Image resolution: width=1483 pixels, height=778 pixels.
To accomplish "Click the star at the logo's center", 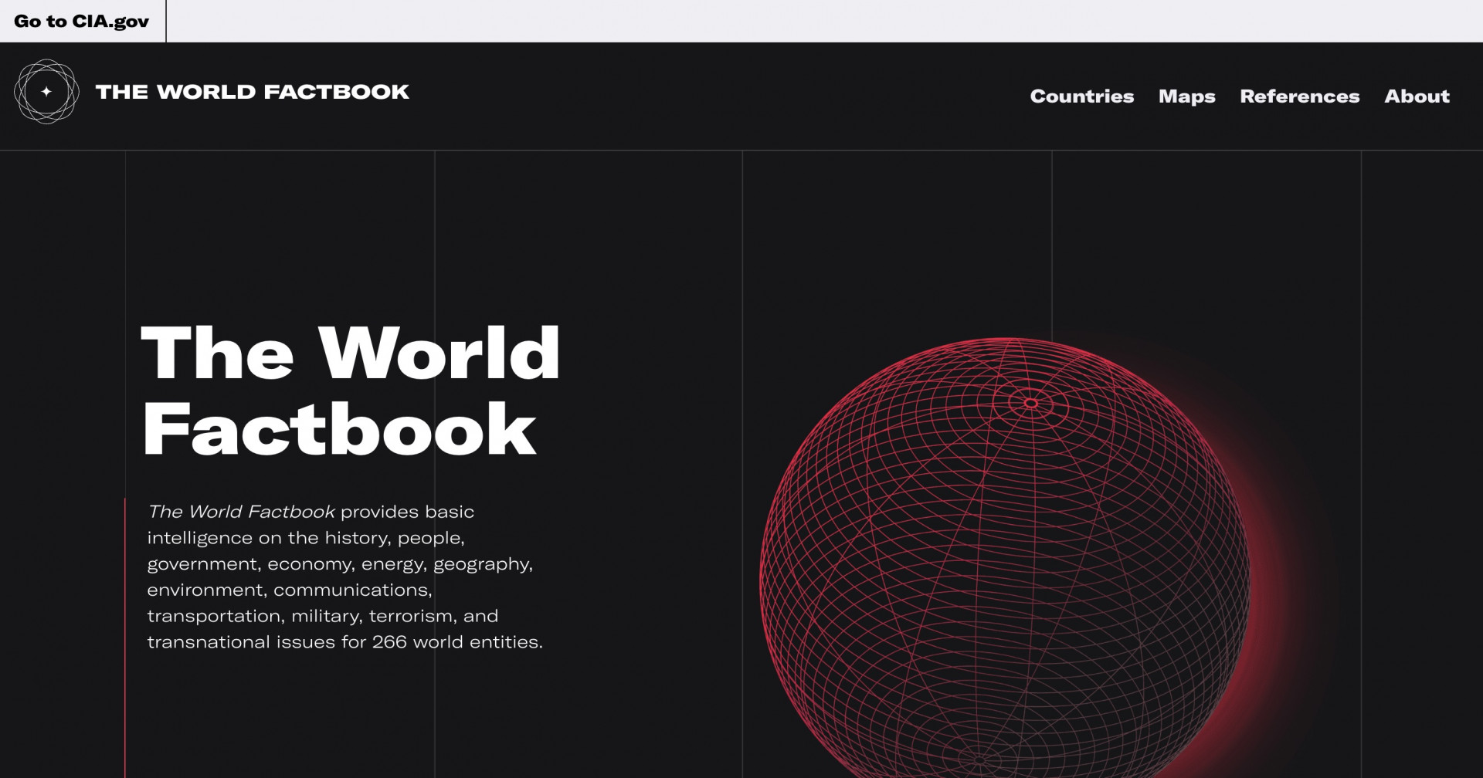I will 46,92.
